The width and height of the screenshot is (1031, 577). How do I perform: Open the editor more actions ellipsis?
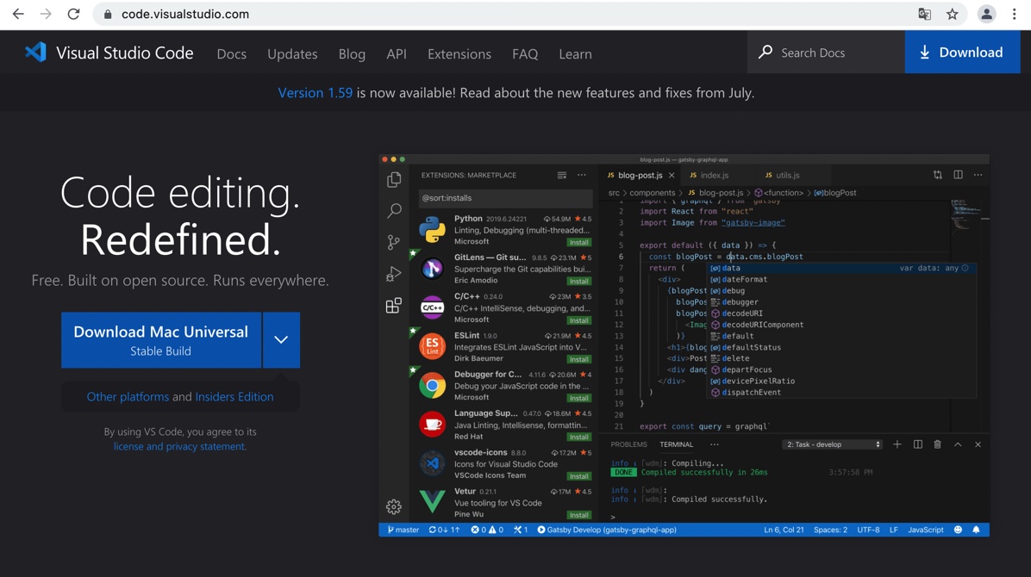pyautogui.click(x=978, y=175)
